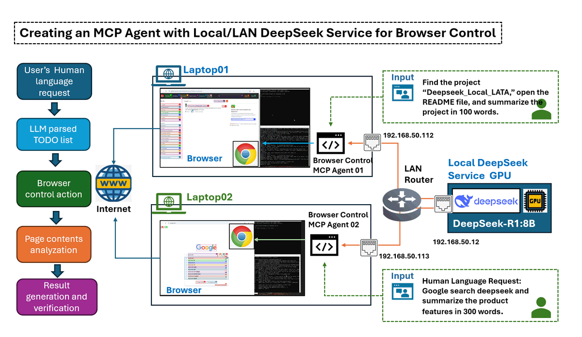Image resolution: width=582 pixels, height=337 pixels.
Task: Click the "Browser Control MCP Agent 02" label
Action: pyautogui.click(x=339, y=220)
